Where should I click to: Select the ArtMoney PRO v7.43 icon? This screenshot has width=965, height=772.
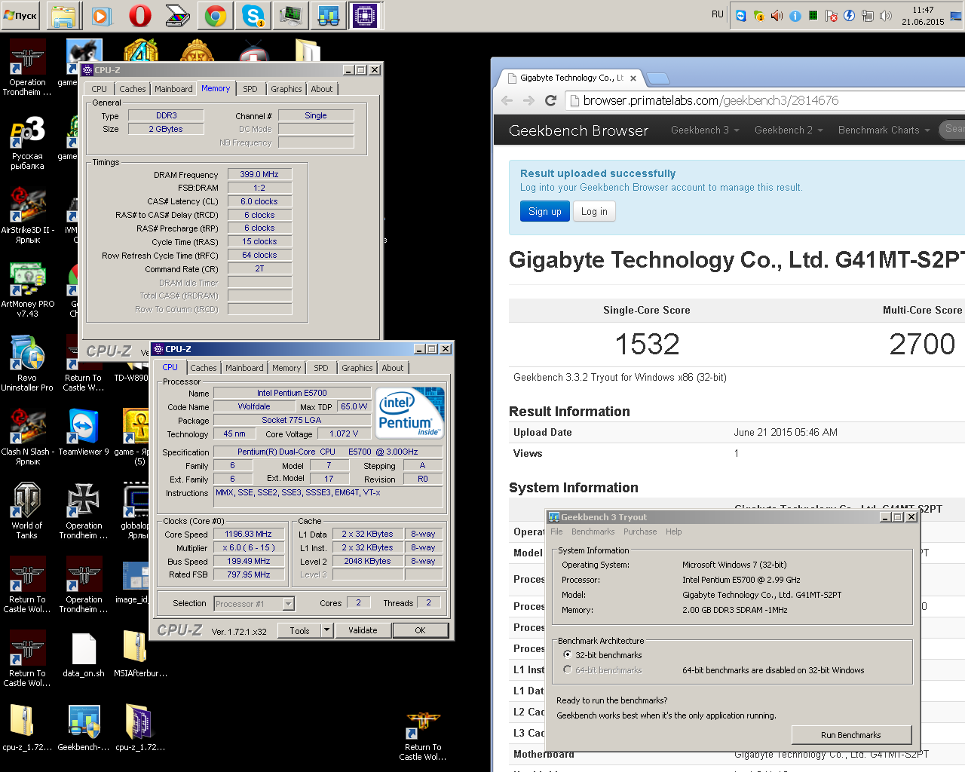pos(27,291)
